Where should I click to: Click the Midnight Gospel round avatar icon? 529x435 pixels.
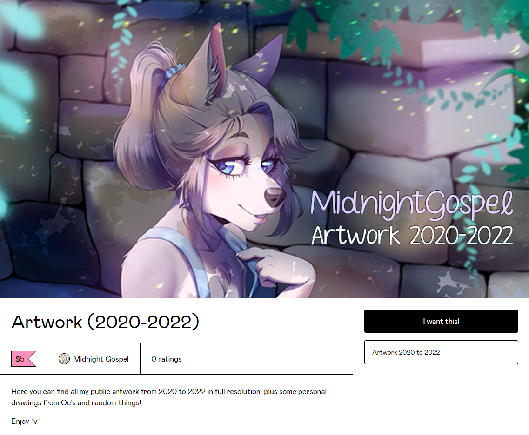[x=64, y=359]
